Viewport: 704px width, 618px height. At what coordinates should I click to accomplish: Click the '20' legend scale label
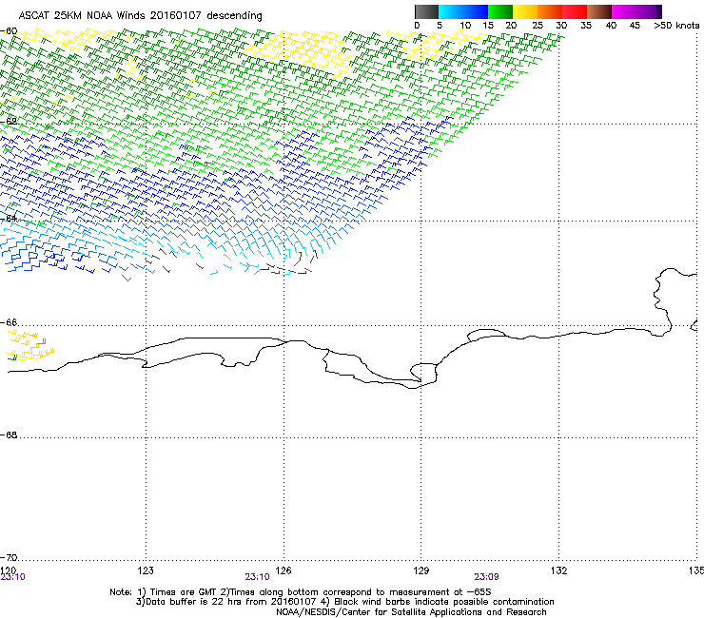(x=511, y=26)
